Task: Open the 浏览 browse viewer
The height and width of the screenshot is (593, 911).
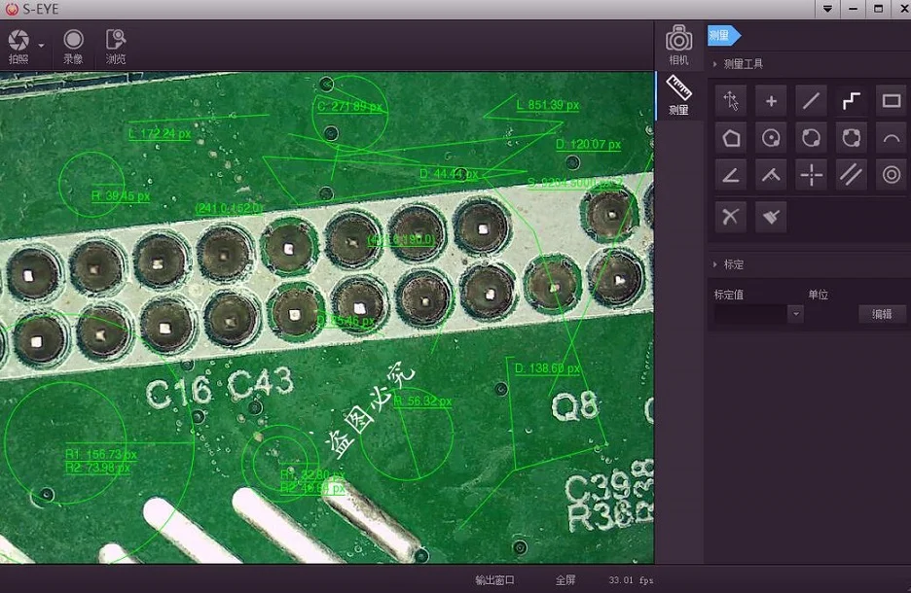Action: click(x=116, y=46)
